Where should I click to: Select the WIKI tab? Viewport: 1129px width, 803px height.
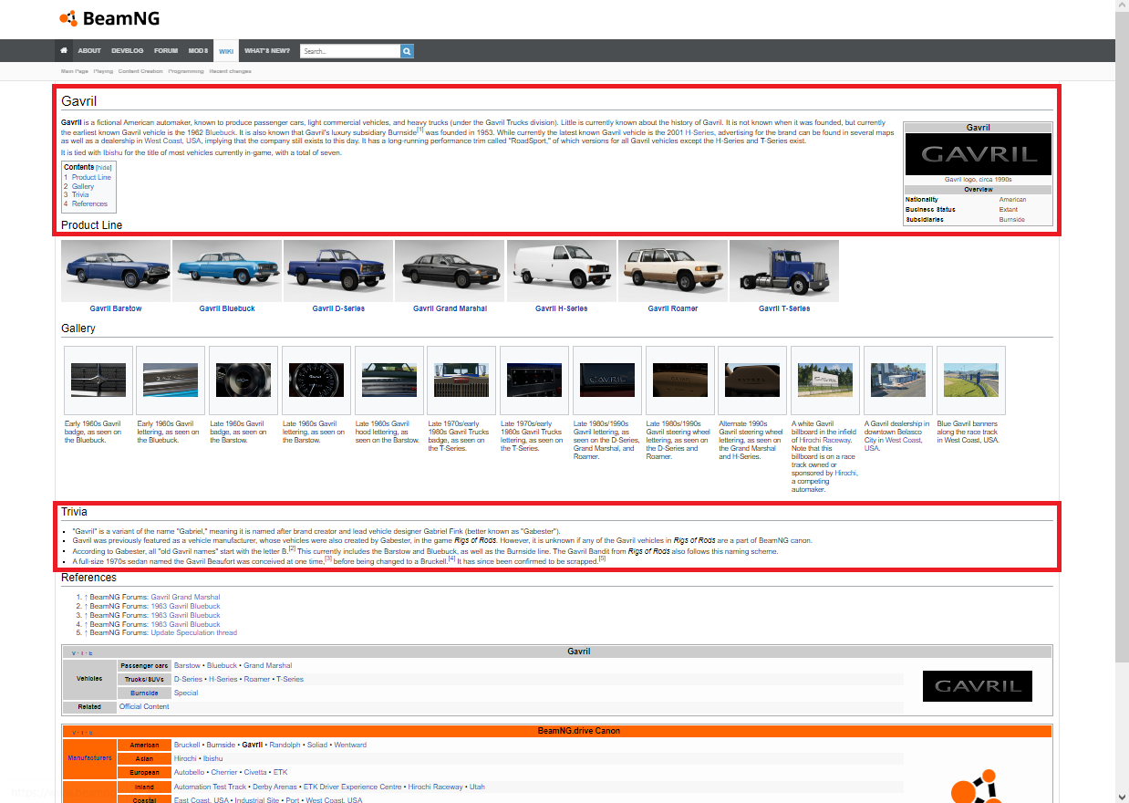(x=226, y=51)
